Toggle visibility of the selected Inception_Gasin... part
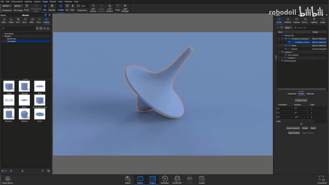The width and height of the screenshot is (329, 185). 289,42
